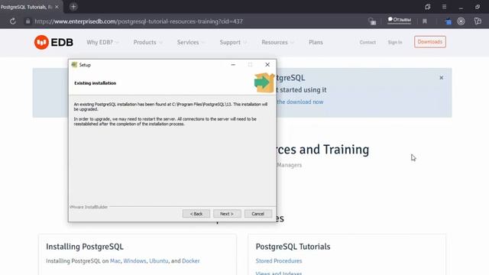Viewport: 489px width, 275px height.
Task: Click Back in the Setup dialog
Action: (x=196, y=214)
